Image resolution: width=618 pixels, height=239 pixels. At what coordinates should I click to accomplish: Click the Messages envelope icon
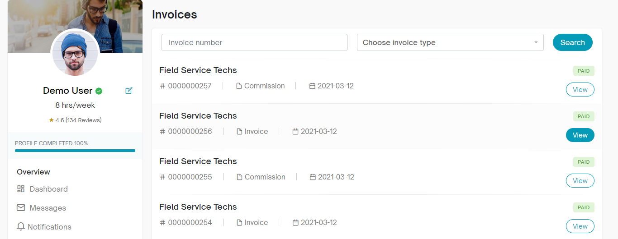click(21, 208)
